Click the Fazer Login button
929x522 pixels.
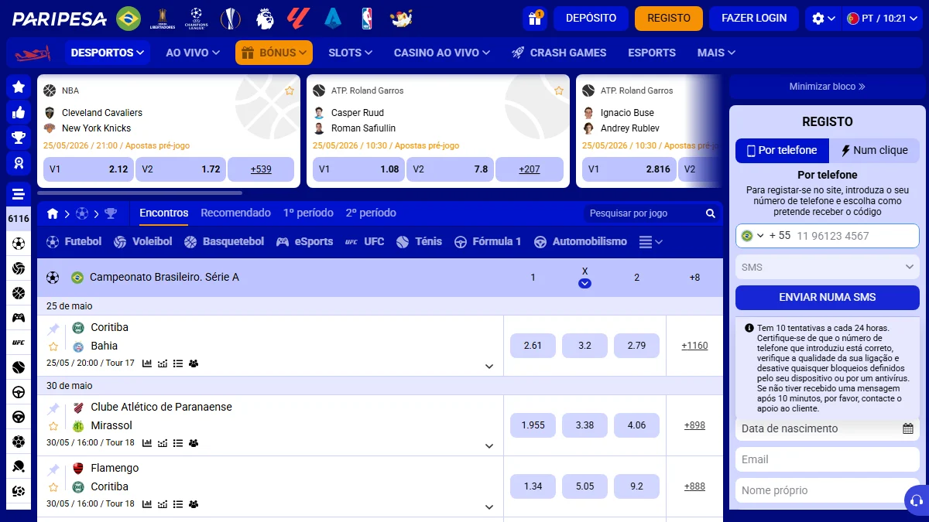754,18
